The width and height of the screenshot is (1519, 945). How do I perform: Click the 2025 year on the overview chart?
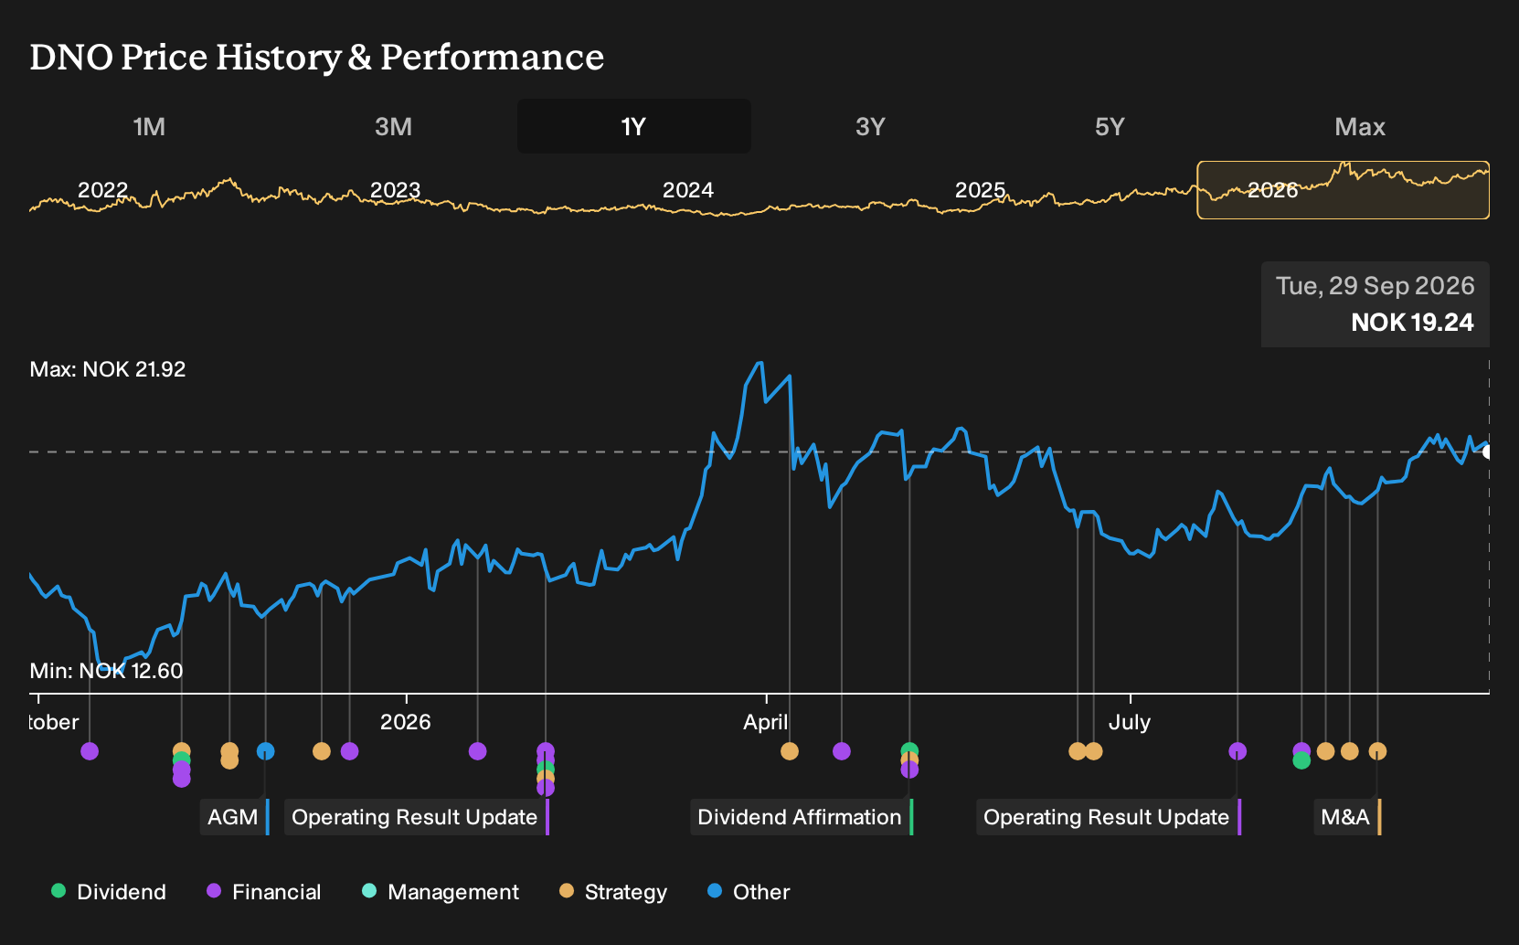(980, 190)
